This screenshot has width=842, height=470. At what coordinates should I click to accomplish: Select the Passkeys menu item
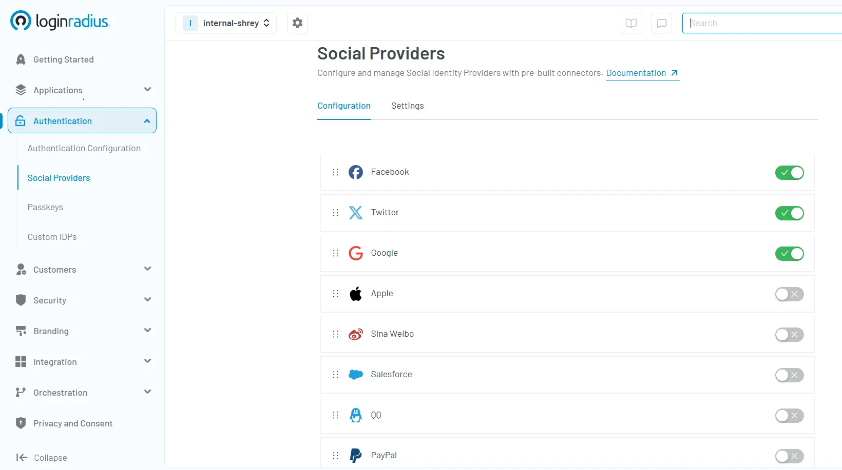pyautogui.click(x=45, y=207)
